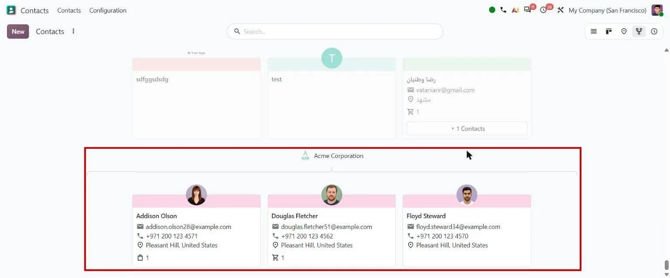Click the Your logo image on sdfggsdsdg card

196,53
